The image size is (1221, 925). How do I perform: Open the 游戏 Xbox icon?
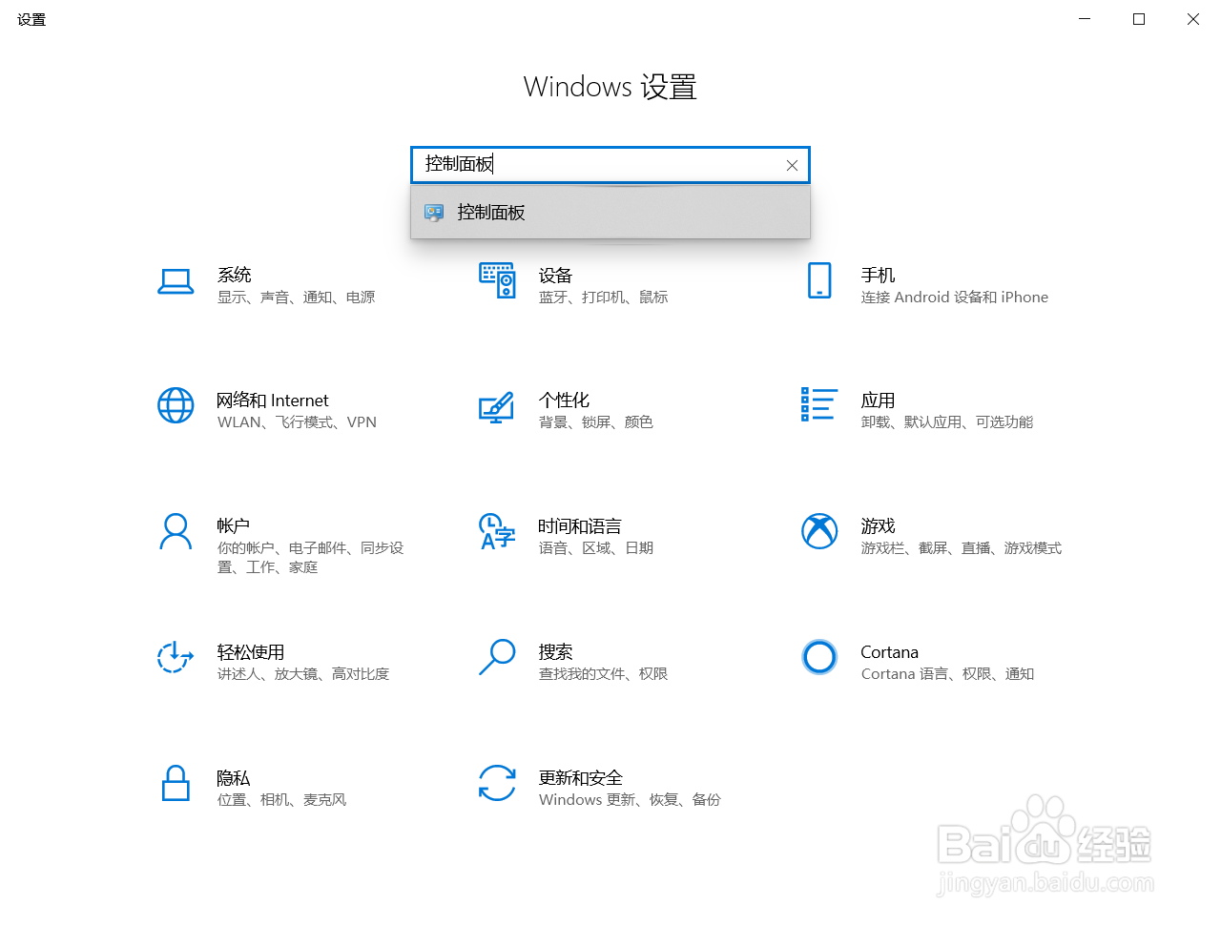(819, 531)
